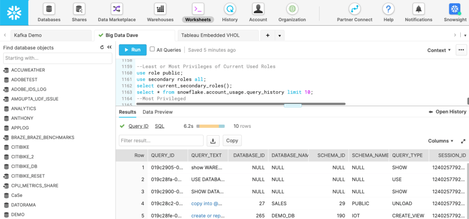
Task: Open the Help icon
Action: (388, 9)
